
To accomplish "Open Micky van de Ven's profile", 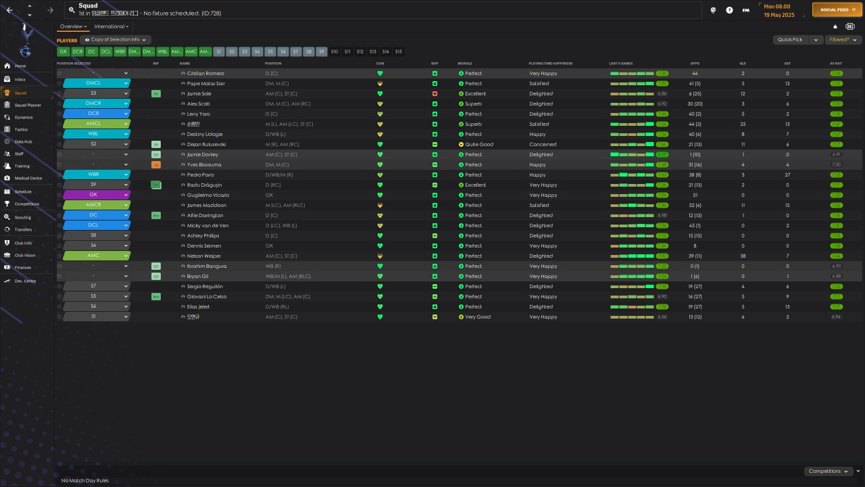I will click(x=209, y=225).
